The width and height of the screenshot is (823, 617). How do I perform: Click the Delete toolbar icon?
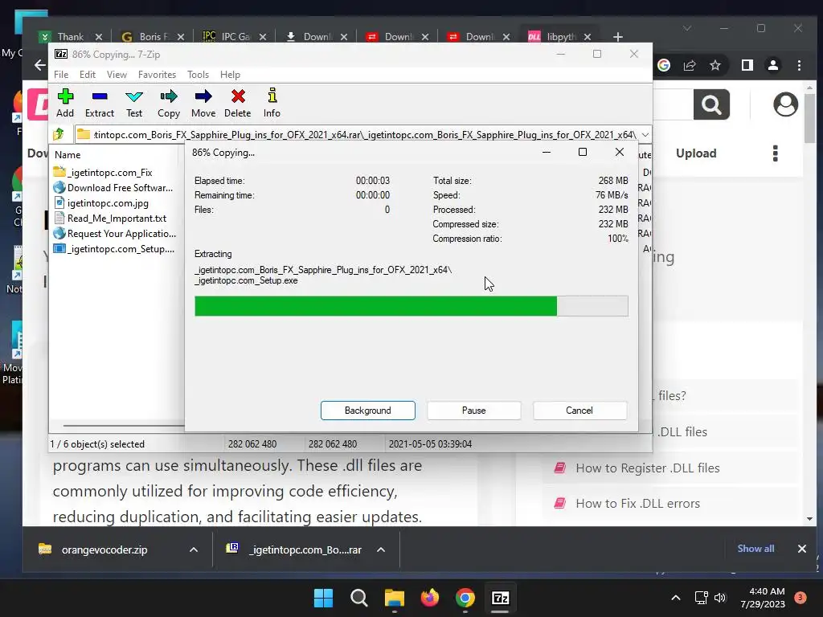[238, 103]
